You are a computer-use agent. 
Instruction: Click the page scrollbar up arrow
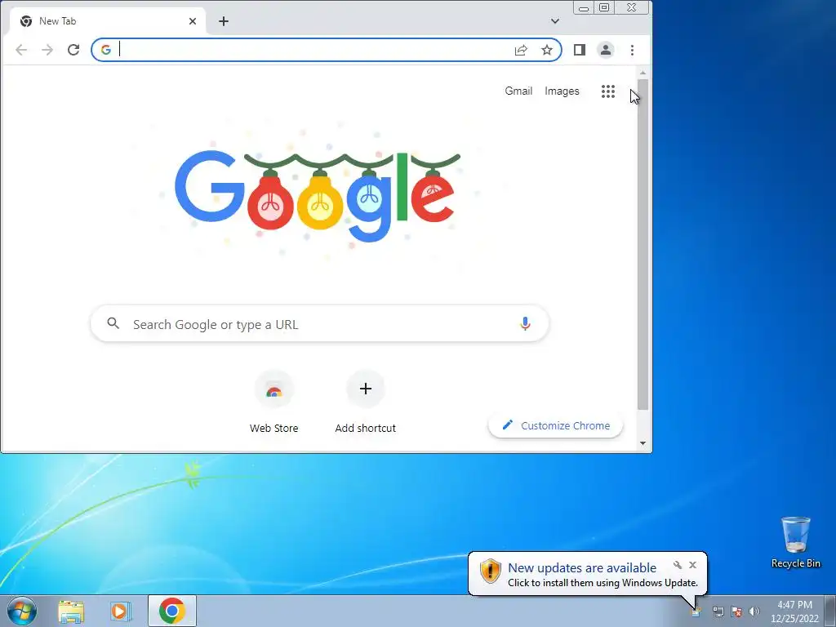click(643, 73)
